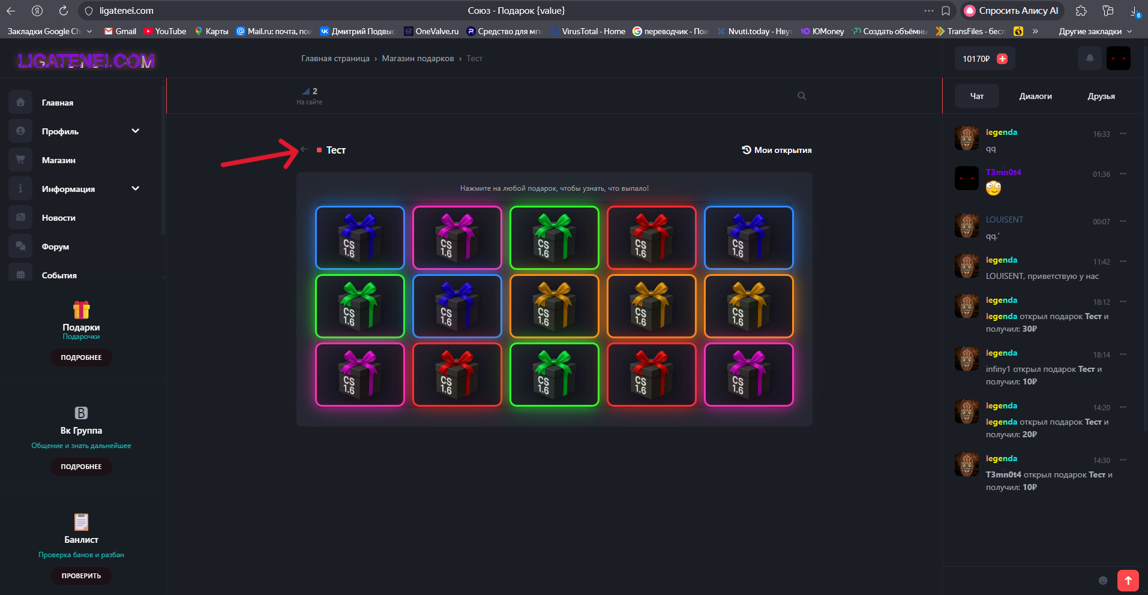Click the browser address bar ligatenei.com
Image resolution: width=1148 pixels, height=595 pixels.
coord(127,11)
